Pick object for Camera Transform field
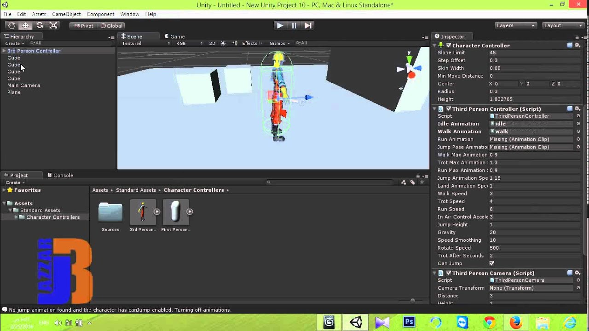The height and width of the screenshot is (331, 589). [x=578, y=288]
